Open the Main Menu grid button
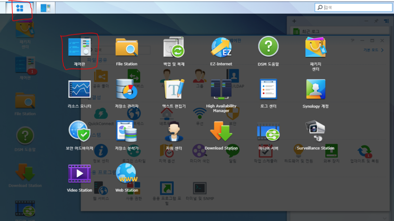The image size is (394, 221). click(x=19, y=8)
